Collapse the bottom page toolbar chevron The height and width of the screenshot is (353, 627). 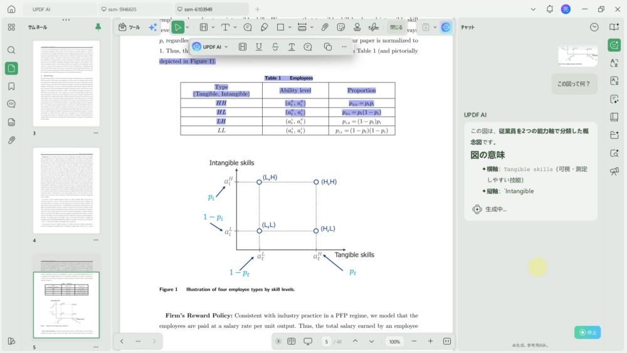[x=278, y=342]
